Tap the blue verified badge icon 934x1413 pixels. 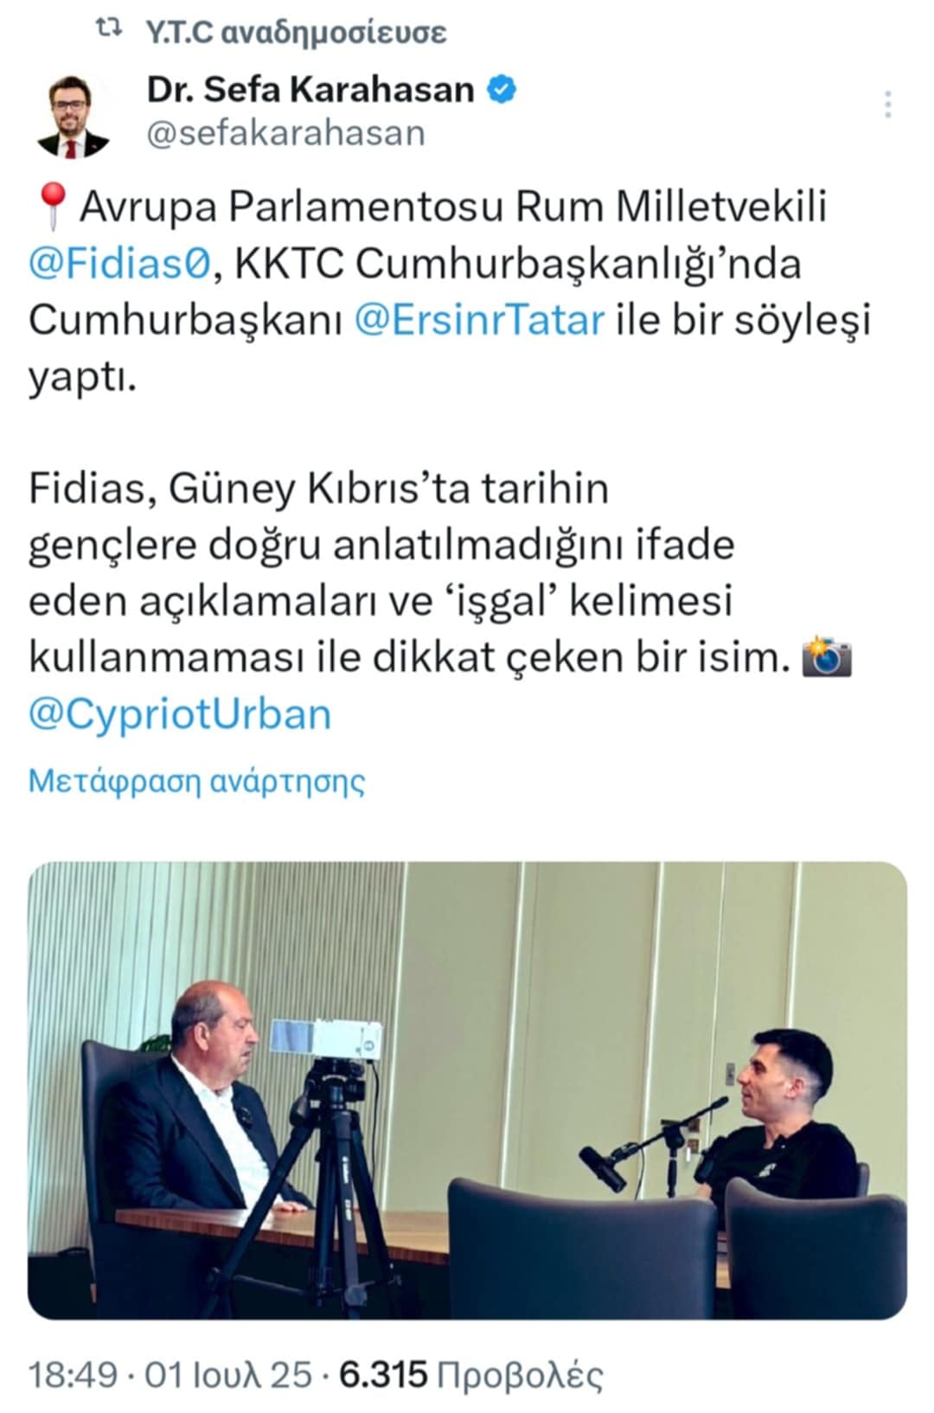pos(502,89)
